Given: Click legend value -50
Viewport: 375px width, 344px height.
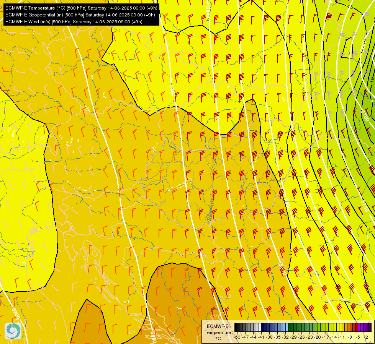Looking at the screenshot, I should point(237,337).
